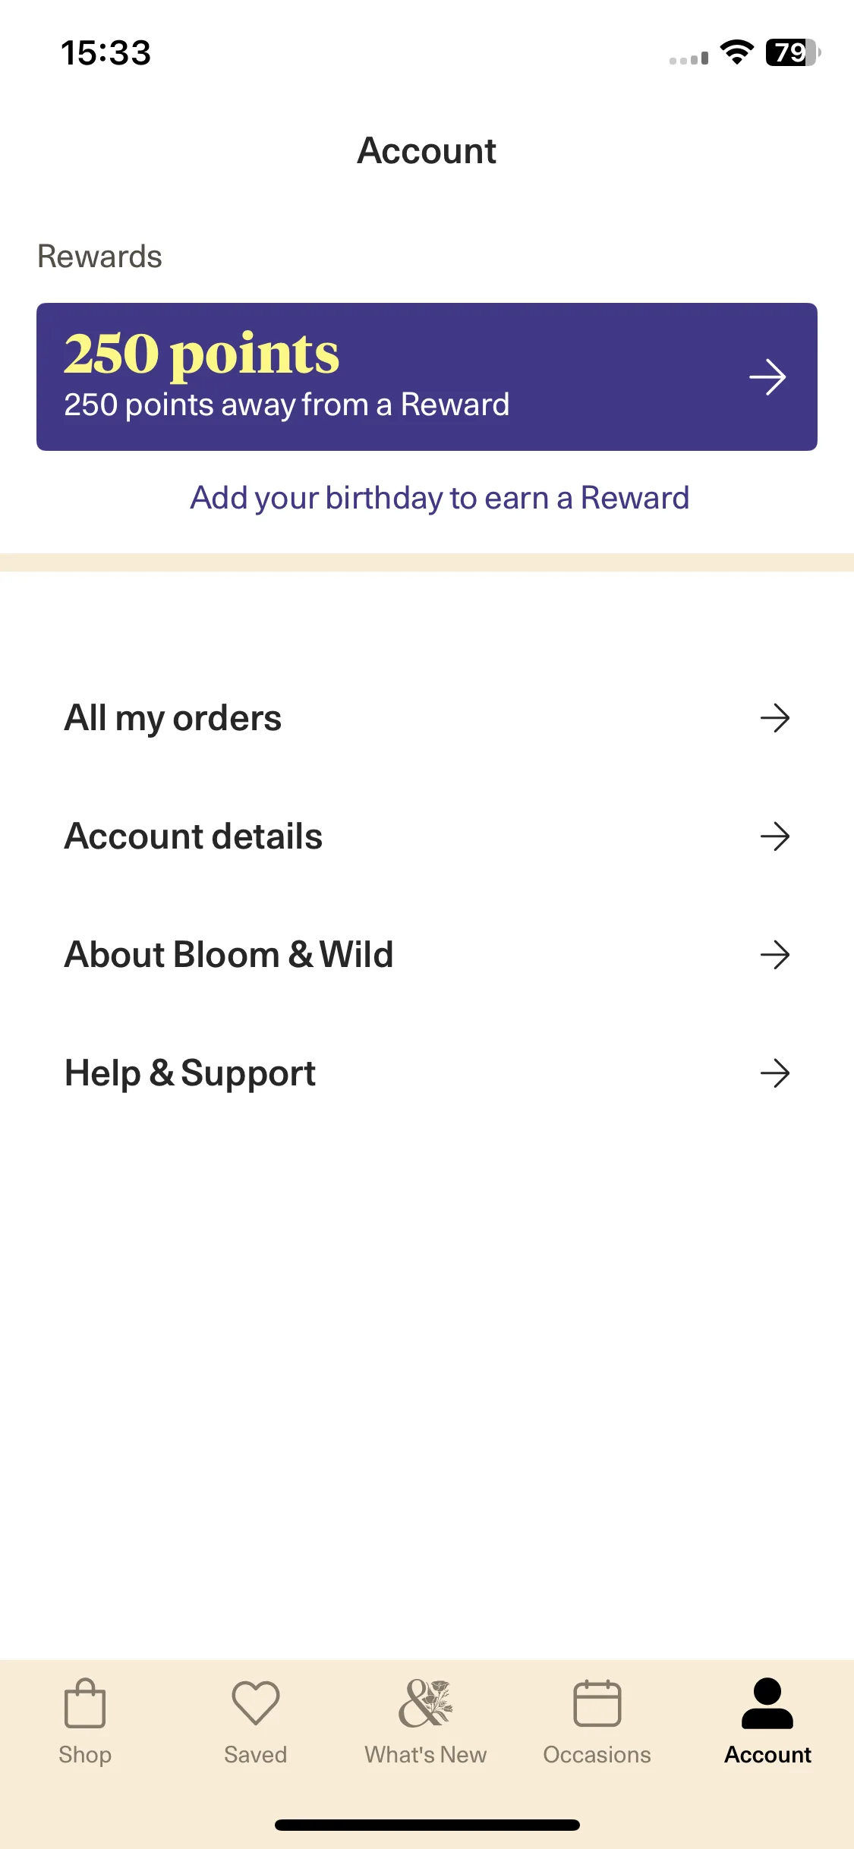The image size is (854, 1849).
Task: Tap the Saved heart icon
Action: [x=256, y=1703]
